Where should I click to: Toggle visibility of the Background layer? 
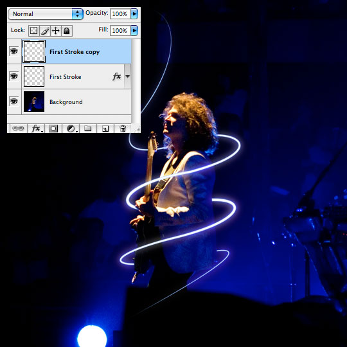pyautogui.click(x=14, y=102)
